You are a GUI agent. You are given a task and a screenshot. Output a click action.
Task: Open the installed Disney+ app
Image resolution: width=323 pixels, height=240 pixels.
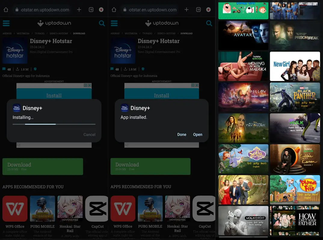198,135
